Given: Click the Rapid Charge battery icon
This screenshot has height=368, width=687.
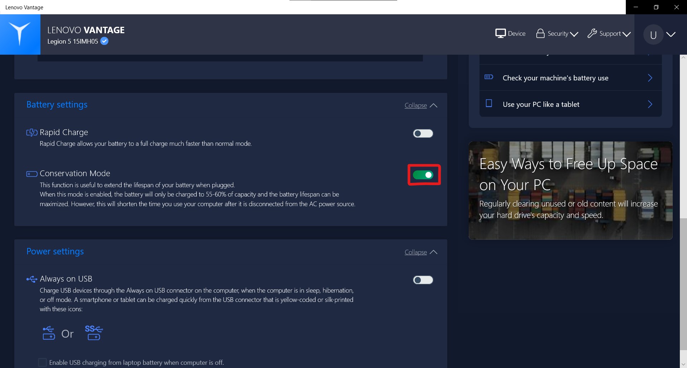Looking at the screenshot, I should click(32, 133).
